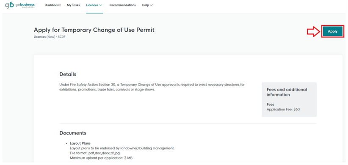Go to My Tasks

click(73, 5)
